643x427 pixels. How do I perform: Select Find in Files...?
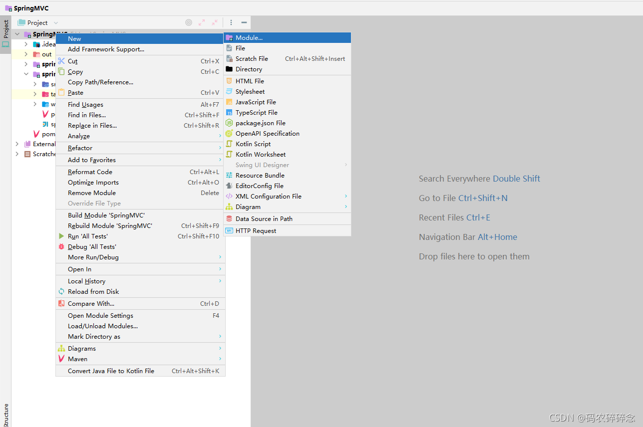140,115
